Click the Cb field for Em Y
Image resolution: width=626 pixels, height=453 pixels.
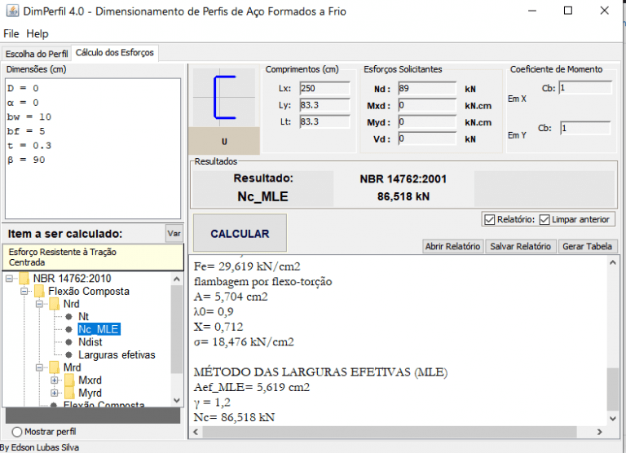tap(585, 128)
